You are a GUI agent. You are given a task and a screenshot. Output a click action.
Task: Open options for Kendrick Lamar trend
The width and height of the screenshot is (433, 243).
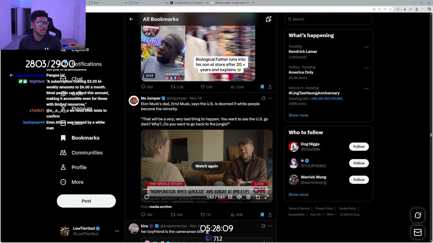click(x=366, y=47)
